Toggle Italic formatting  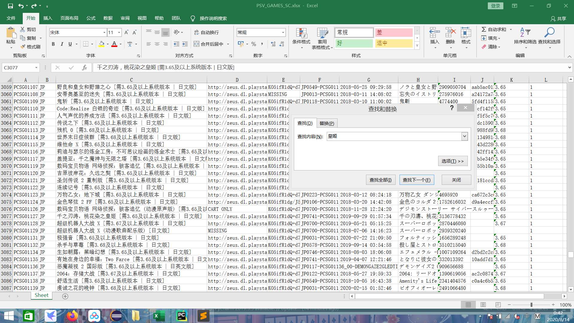(62, 44)
